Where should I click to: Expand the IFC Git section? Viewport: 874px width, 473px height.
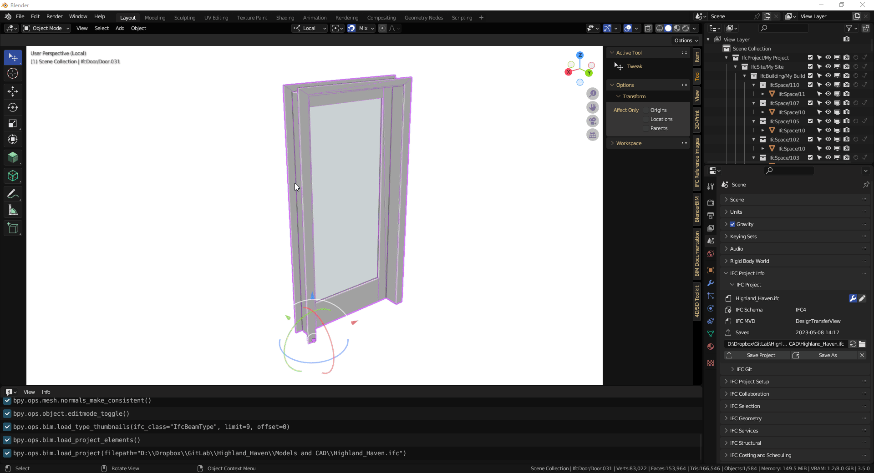coord(744,369)
